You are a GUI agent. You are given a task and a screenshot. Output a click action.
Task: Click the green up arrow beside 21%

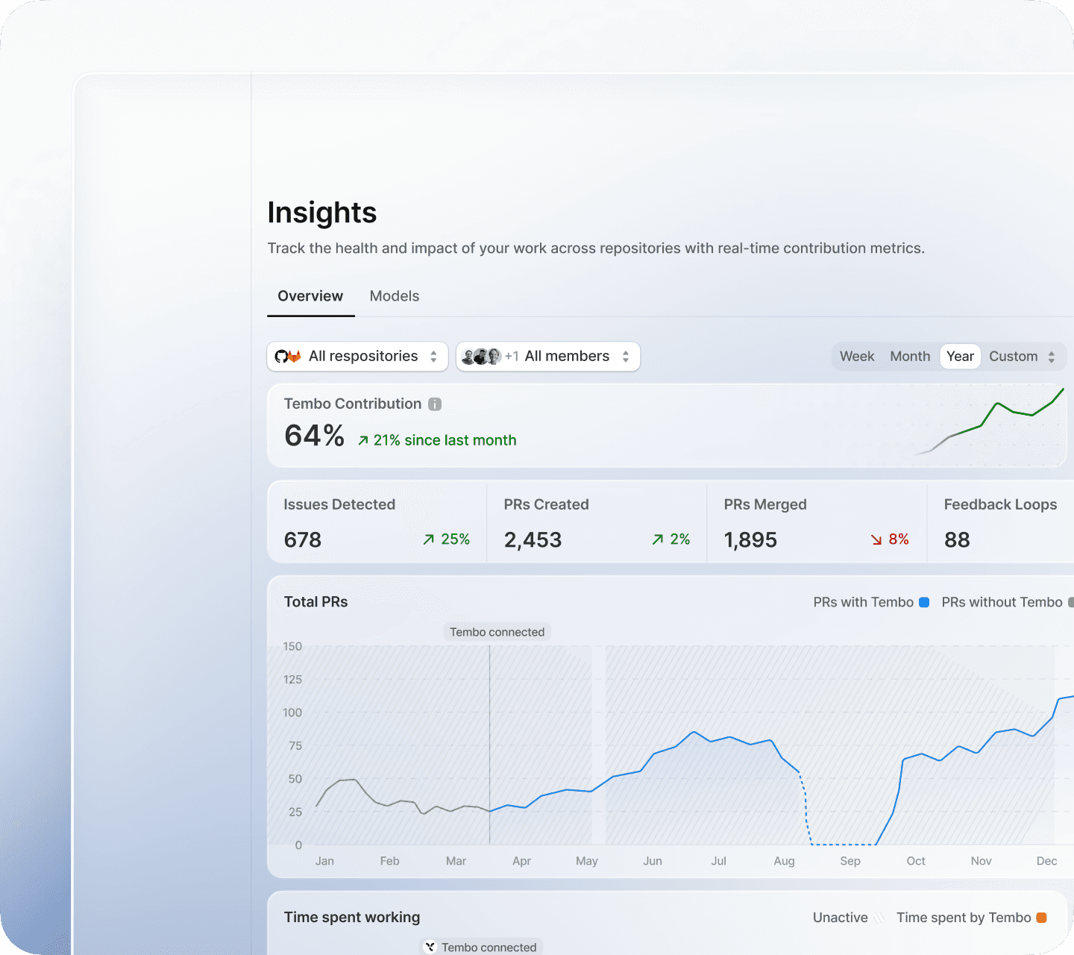point(363,440)
